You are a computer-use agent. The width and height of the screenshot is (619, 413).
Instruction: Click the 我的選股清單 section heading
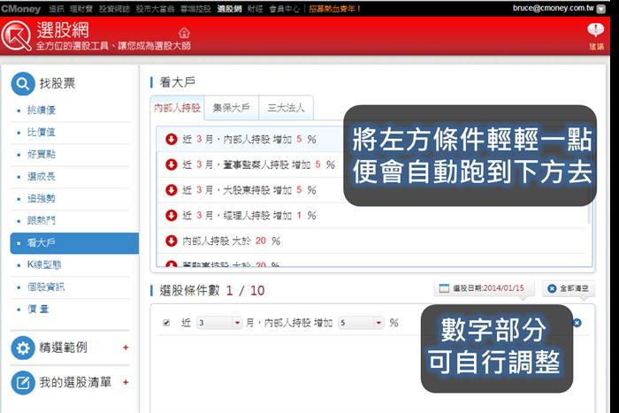point(75,382)
